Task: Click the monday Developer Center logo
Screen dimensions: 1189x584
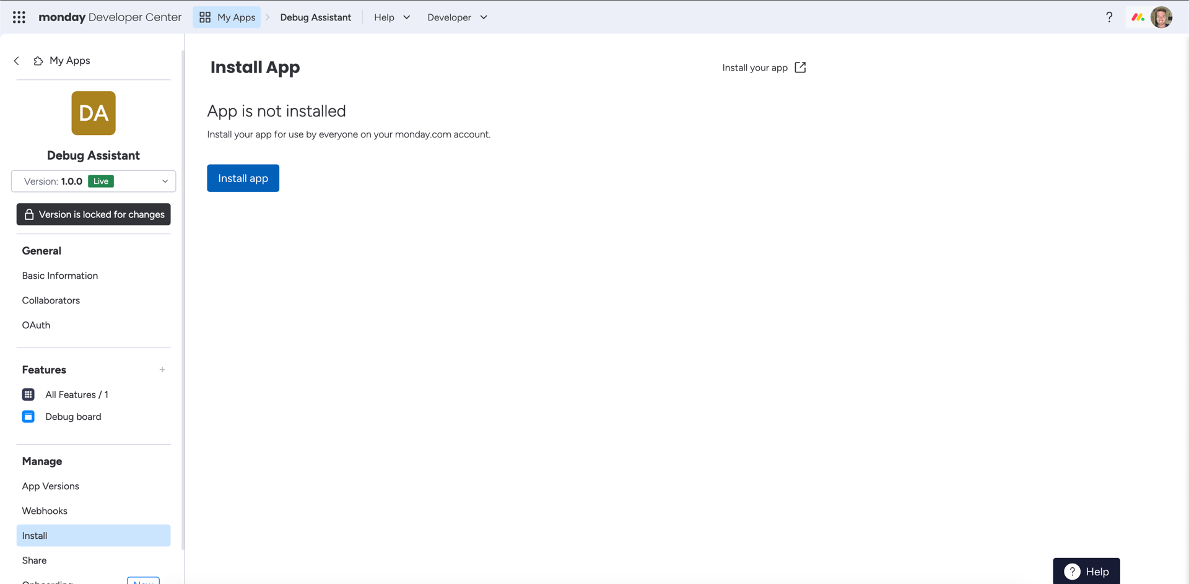Action: [110, 17]
